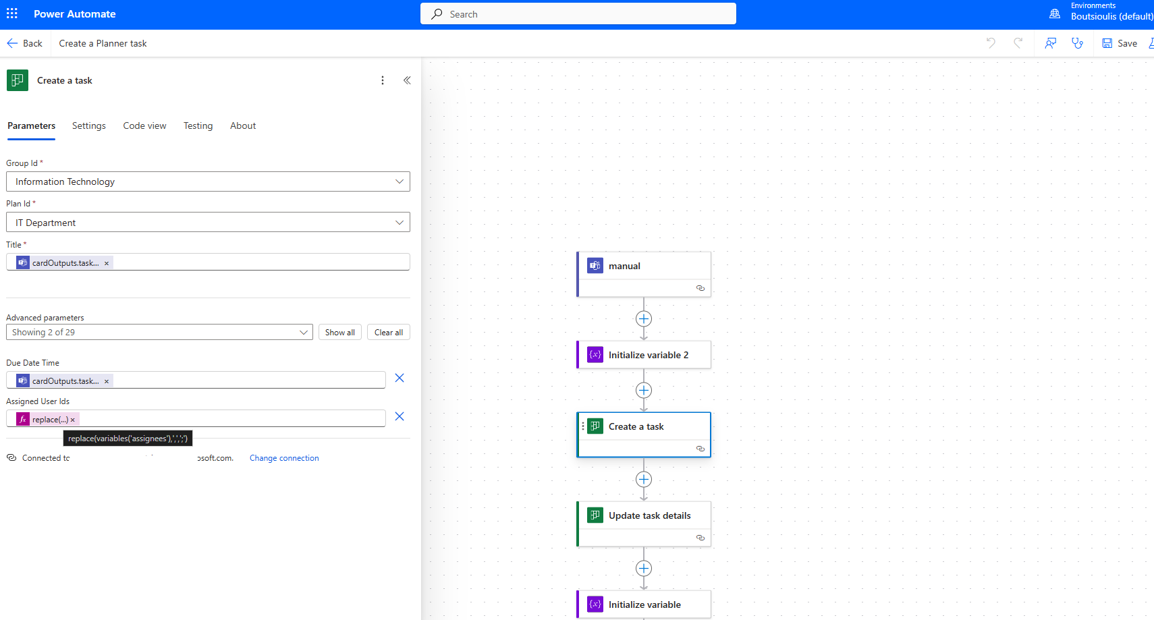
Task: Open the Code view tab
Action: (144, 126)
